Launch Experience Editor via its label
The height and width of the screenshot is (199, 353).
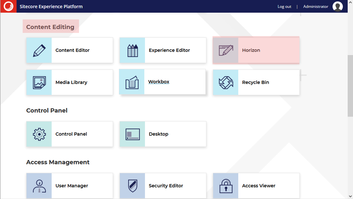[x=169, y=50]
